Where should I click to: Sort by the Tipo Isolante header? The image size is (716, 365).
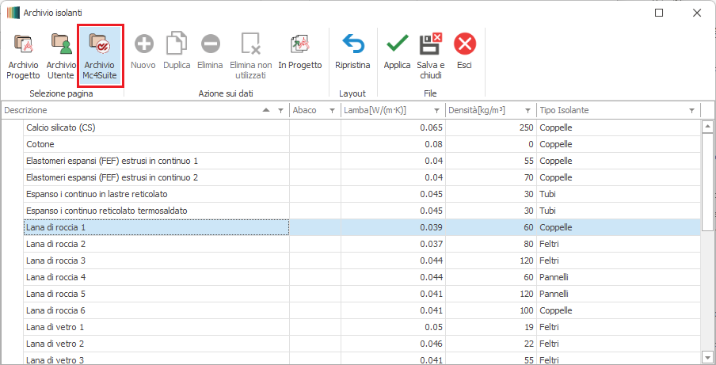[602, 111]
